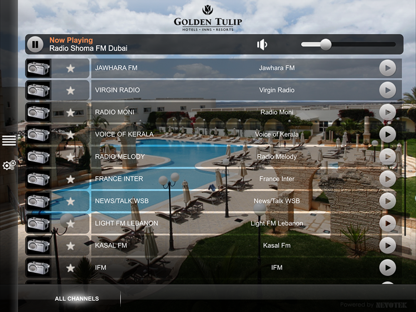The width and height of the screenshot is (416, 312).
Task: Pause the Now Playing station
Action: click(35, 45)
